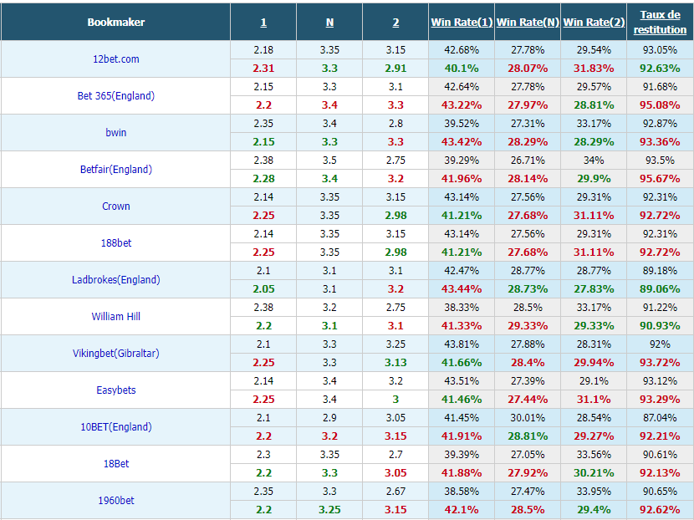Open the Vikingbet(Gibraltar) bookmaker link
Image resolution: width=694 pixels, height=520 pixels.
[116, 353]
